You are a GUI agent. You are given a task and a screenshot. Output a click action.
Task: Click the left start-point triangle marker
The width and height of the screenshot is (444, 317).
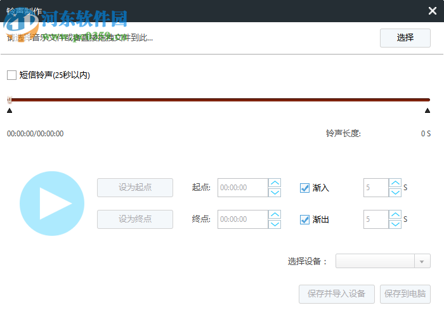[10, 110]
